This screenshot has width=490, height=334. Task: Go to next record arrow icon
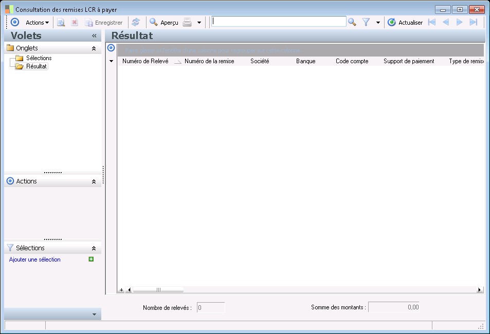pos(459,22)
